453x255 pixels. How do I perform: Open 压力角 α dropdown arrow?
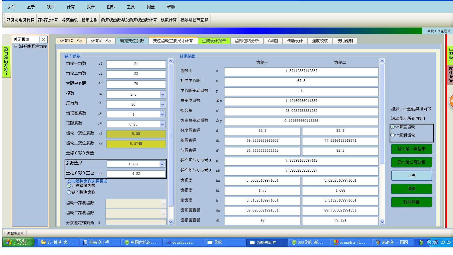click(x=163, y=104)
